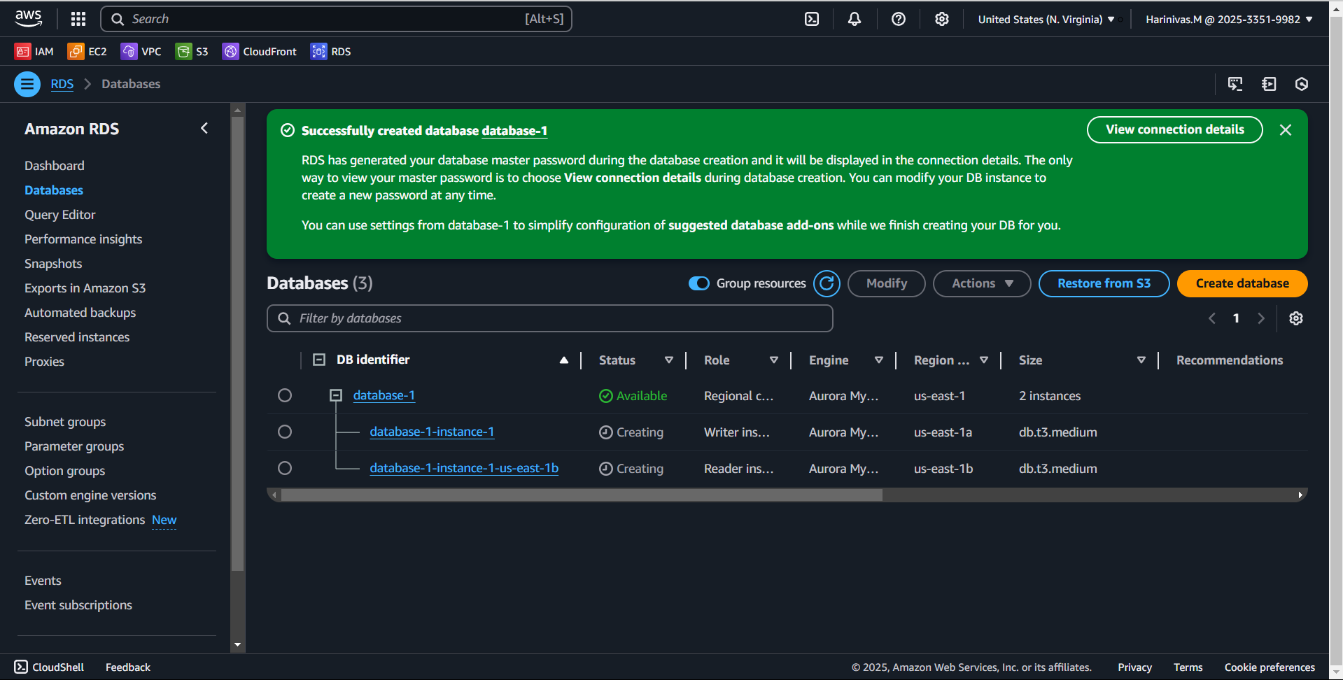1343x680 pixels.
Task: Open the services grid menu
Action: [78, 19]
